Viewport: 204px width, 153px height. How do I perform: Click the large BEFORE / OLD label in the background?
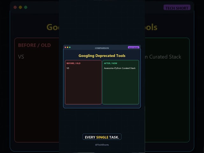(x=34, y=45)
